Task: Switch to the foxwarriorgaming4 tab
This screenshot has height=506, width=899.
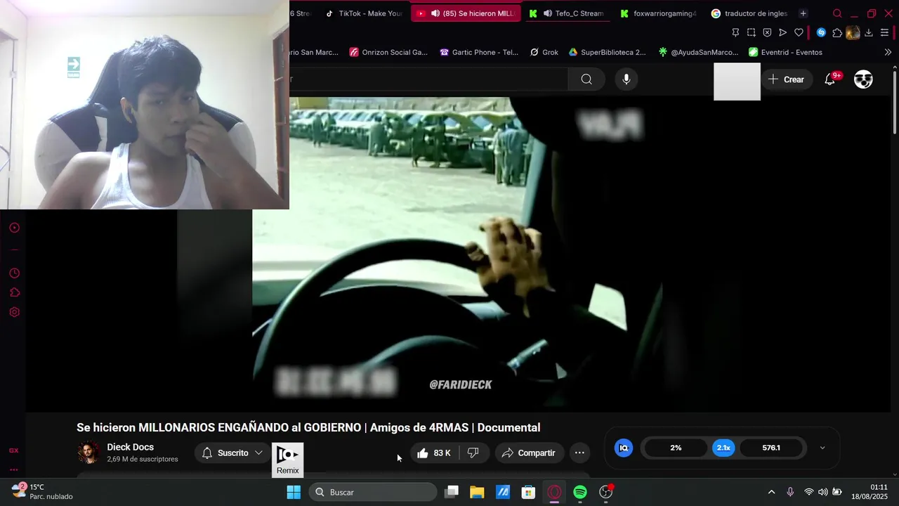Action: (x=658, y=13)
